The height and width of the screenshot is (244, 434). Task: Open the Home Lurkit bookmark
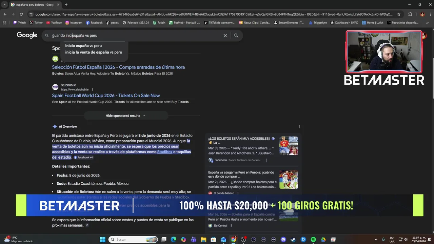click(x=373, y=23)
